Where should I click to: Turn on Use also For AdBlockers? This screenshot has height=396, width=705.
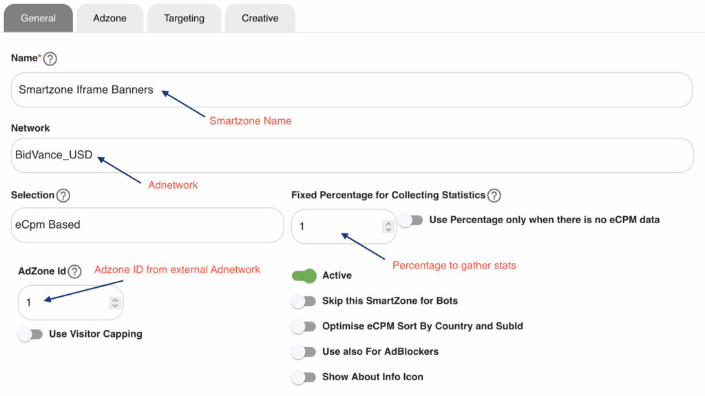(304, 352)
